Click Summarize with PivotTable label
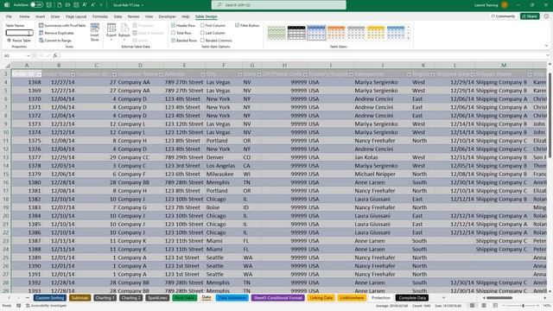 (x=65, y=25)
